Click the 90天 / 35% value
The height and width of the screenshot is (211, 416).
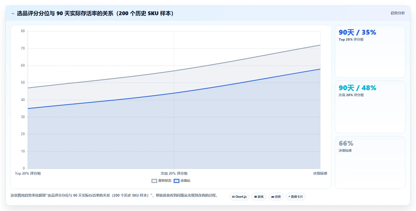357,33
